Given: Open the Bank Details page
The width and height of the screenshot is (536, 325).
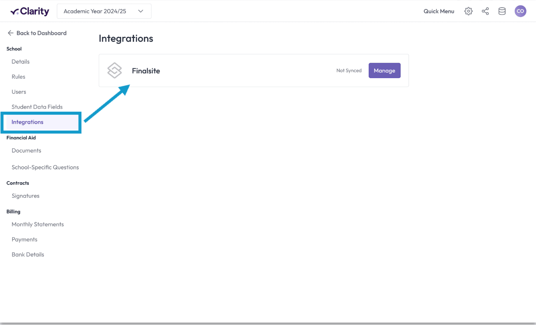Looking at the screenshot, I should (x=28, y=254).
